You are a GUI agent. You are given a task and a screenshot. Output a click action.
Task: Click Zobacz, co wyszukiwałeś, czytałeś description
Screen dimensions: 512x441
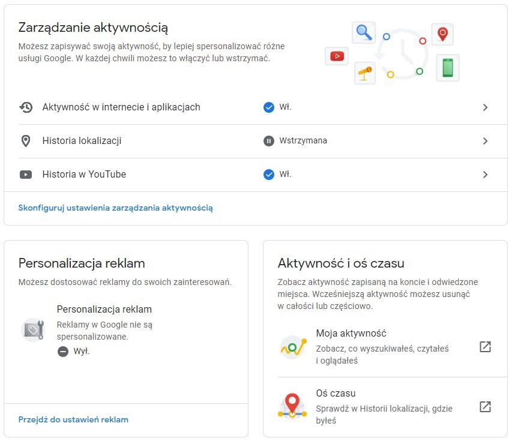[x=382, y=355]
